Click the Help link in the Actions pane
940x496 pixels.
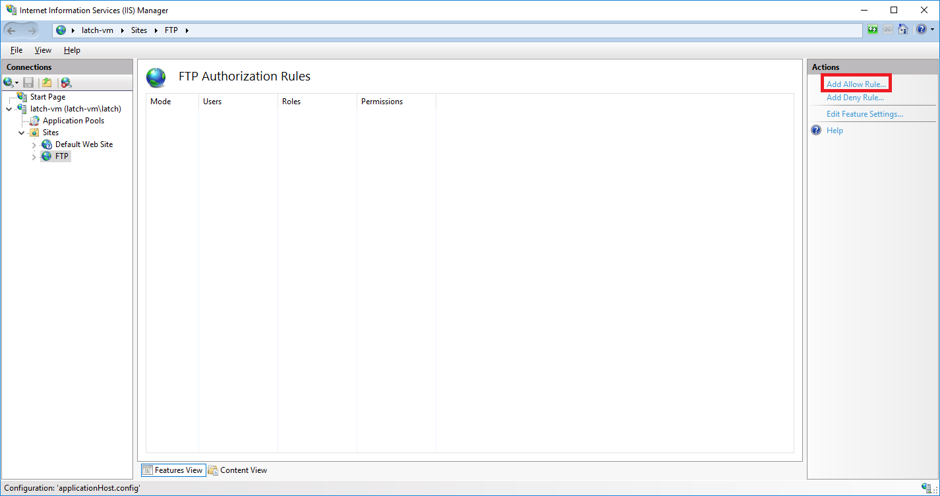point(835,131)
